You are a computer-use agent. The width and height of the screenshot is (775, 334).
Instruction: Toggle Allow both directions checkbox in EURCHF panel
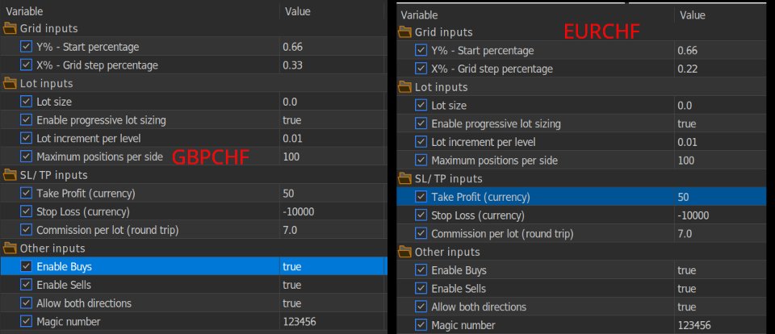[x=421, y=307]
